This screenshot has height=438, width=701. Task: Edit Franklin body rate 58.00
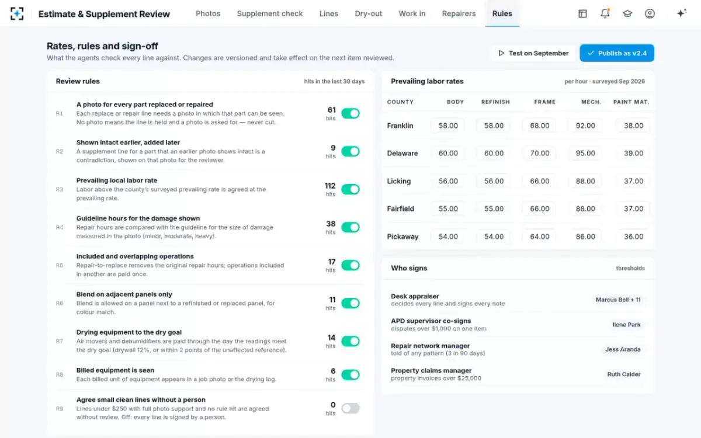pos(448,126)
